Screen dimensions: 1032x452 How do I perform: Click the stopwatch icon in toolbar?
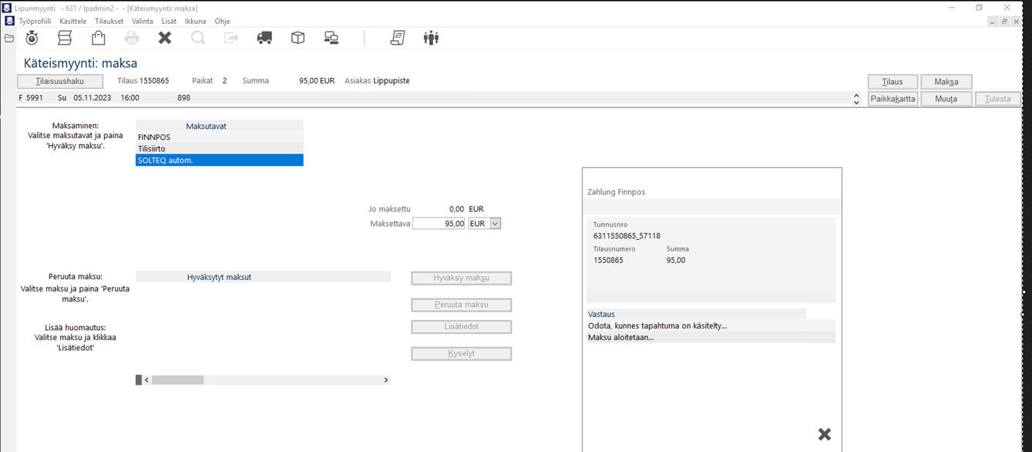click(32, 38)
